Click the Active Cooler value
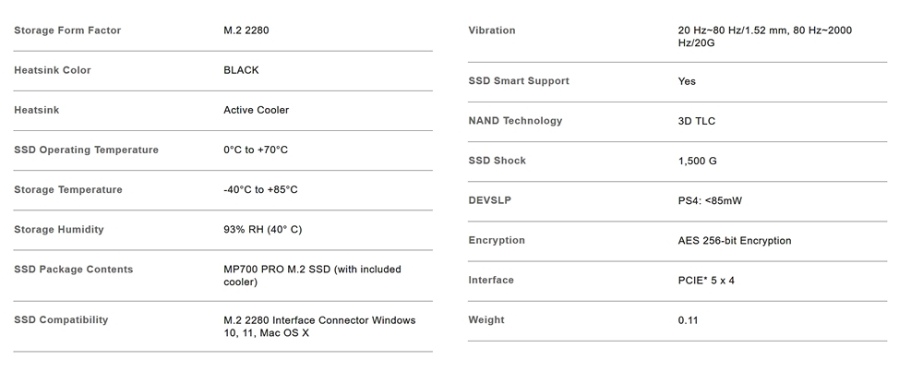 (256, 110)
